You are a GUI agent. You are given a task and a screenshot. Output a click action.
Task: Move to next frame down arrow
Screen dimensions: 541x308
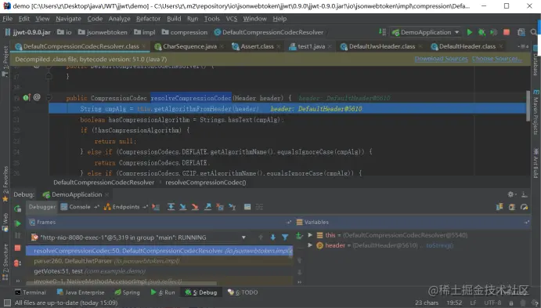pyautogui.click(x=273, y=237)
